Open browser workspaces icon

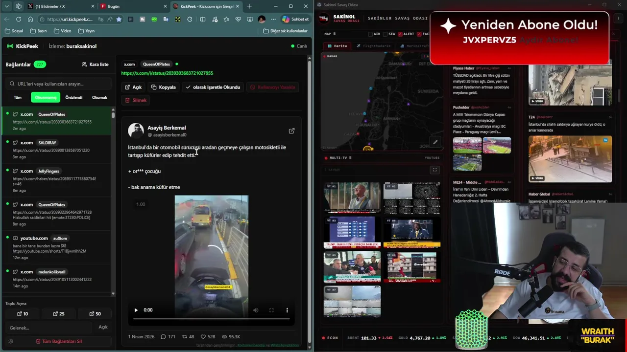19,6
